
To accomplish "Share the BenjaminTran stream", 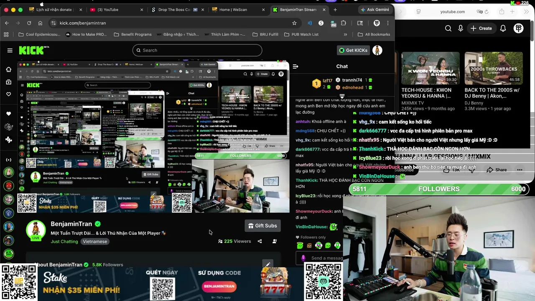I will click(x=260, y=241).
